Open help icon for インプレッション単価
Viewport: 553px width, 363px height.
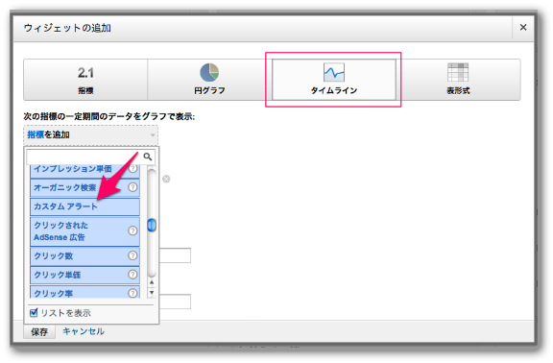click(x=132, y=169)
